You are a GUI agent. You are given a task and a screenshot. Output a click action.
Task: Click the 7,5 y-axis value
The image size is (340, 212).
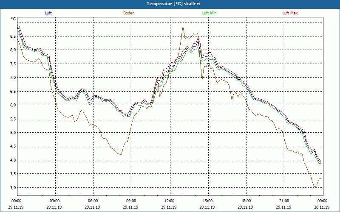tap(13, 64)
